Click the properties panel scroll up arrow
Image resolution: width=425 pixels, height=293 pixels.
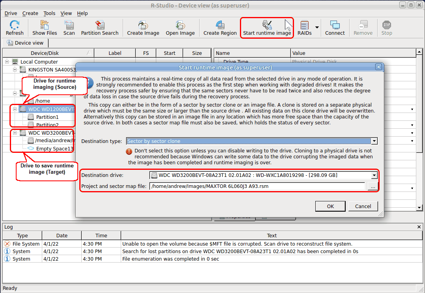point(419,52)
